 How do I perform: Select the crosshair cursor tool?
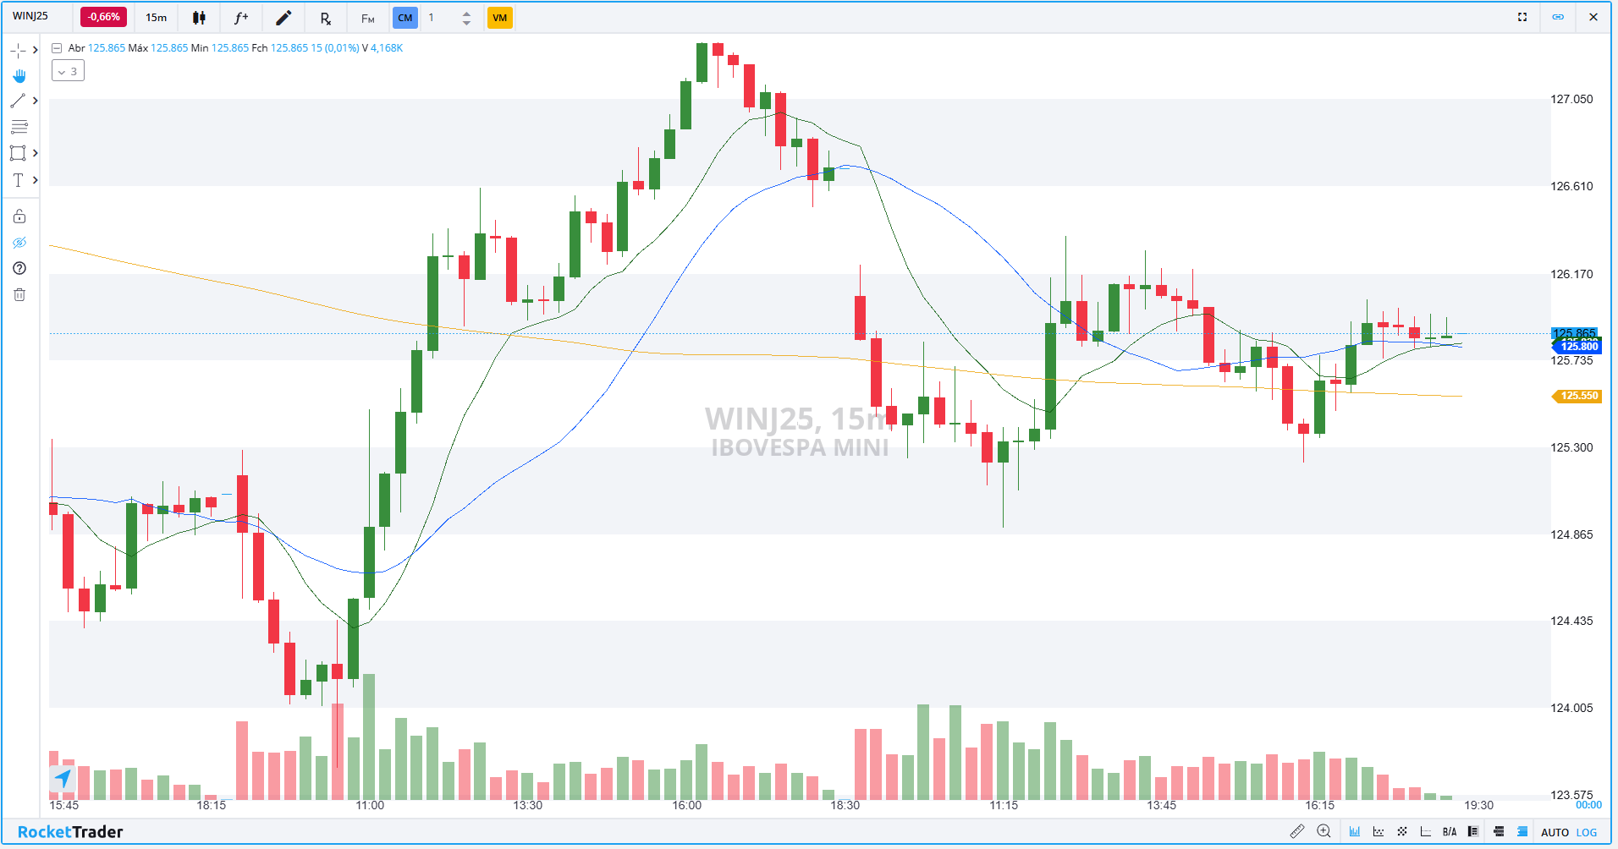(18, 51)
